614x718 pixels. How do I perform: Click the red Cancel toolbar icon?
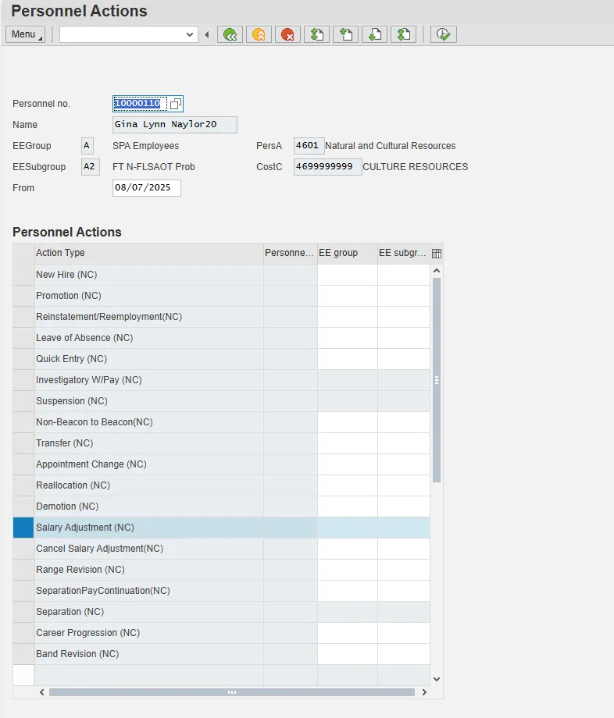[x=287, y=34]
